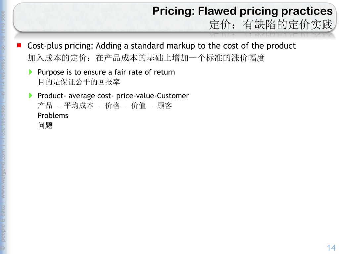This screenshot has width=339, height=254.
Task: Click the green arrow bullet beside Product- average cost
Action: (30, 96)
